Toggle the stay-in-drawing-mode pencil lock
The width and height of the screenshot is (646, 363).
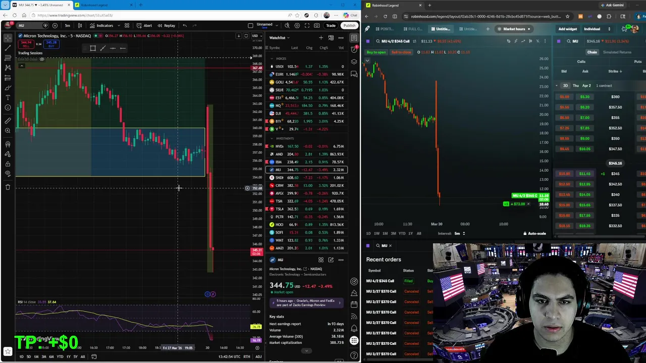(8, 154)
